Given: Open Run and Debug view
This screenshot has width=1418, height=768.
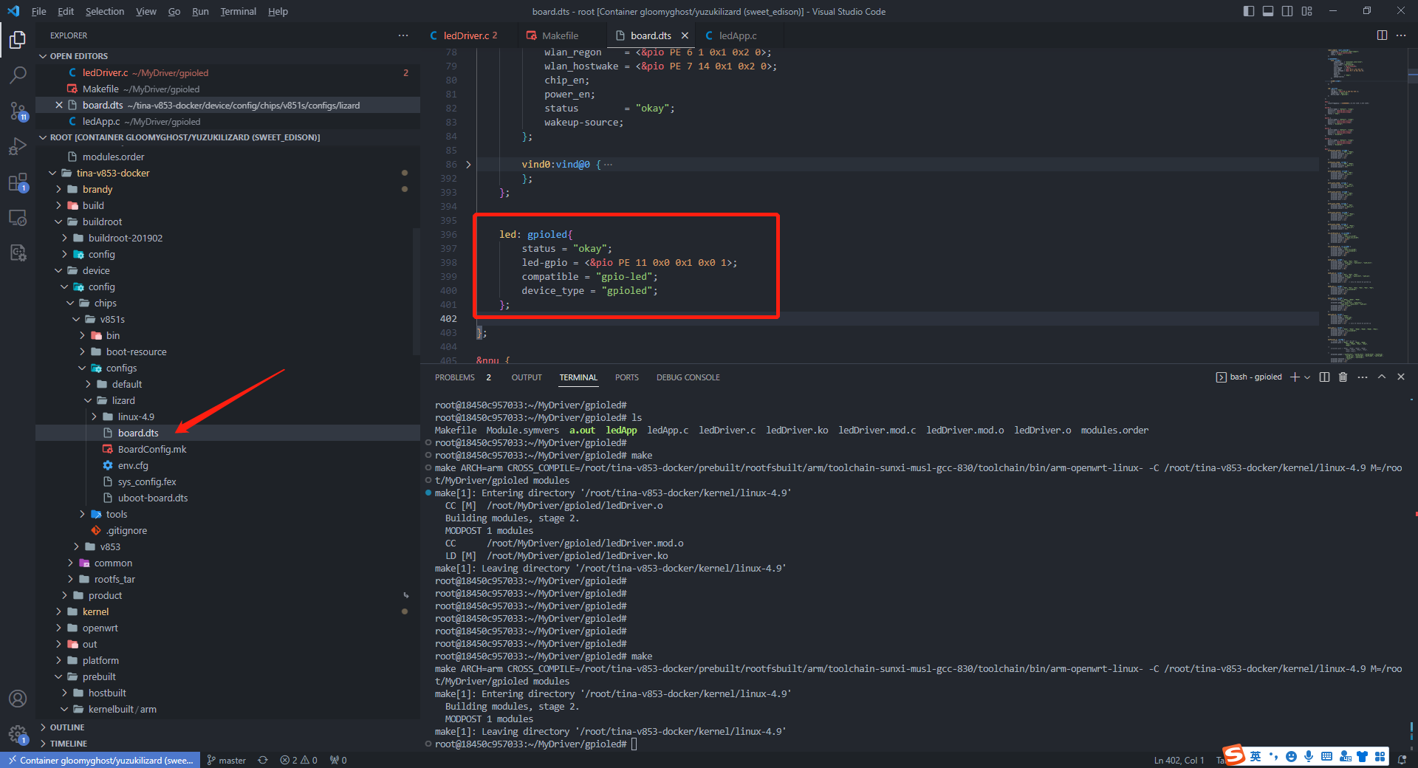Looking at the screenshot, I should click(x=18, y=146).
